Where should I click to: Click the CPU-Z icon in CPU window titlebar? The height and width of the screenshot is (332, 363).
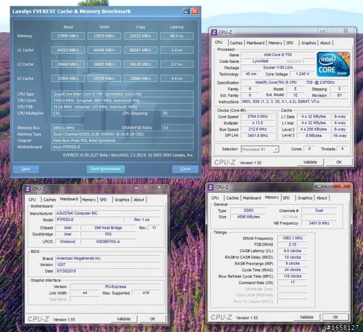pos(214,32)
